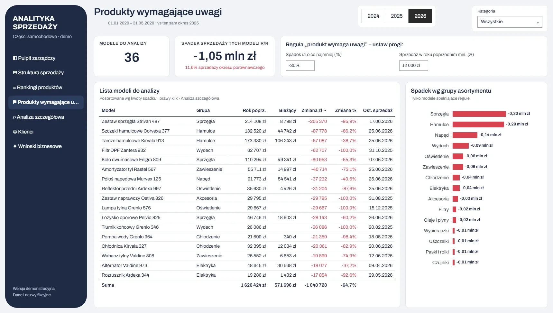The width and height of the screenshot is (553, 313).
Task: Click the Pulpit zarządczy dashboard icon
Action: tap(15, 58)
